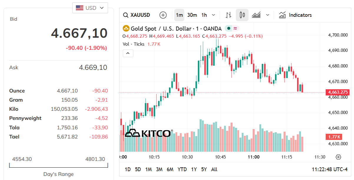Expand the timeframe dropdown next to 1h
Viewport: 354px width, 180px height.
pos(213,15)
